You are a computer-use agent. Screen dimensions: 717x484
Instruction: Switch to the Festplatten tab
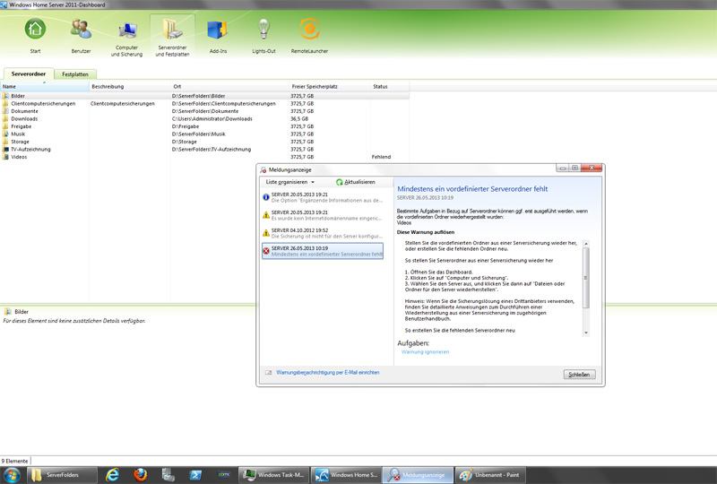coord(75,74)
